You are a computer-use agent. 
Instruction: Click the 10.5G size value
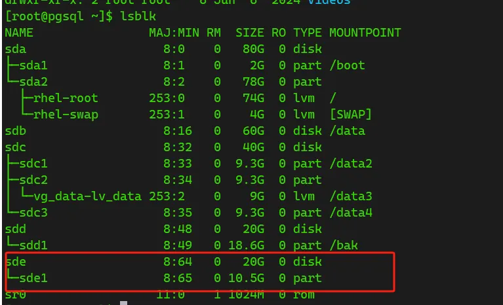coord(247,278)
